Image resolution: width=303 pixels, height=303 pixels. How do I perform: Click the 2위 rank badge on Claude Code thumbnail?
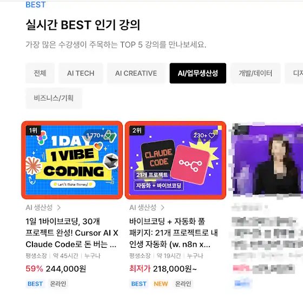[x=137, y=130]
